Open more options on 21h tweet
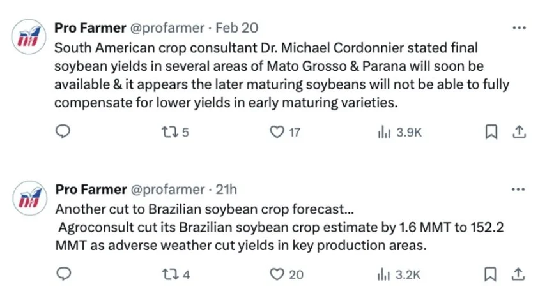This screenshot has height=305, width=547. [x=518, y=190]
